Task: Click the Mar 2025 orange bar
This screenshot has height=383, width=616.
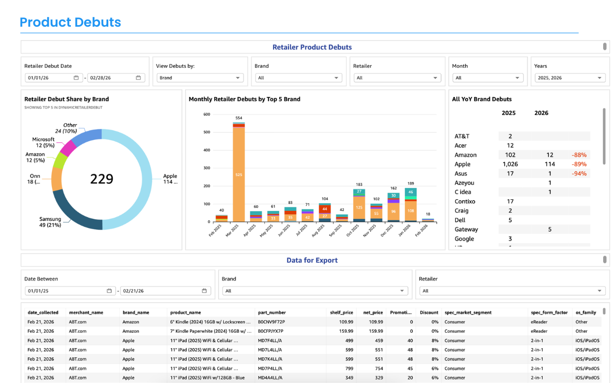Action: coord(239,175)
